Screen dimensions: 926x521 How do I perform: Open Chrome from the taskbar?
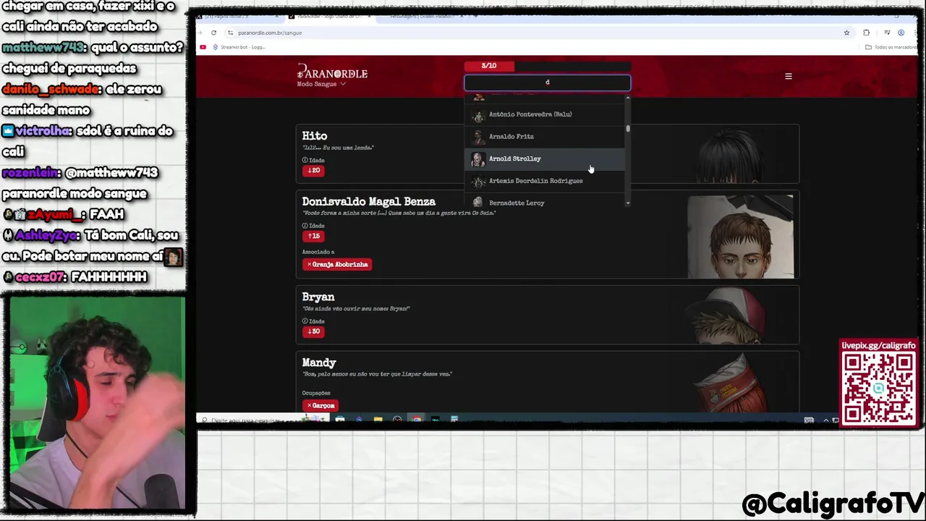pos(416,420)
